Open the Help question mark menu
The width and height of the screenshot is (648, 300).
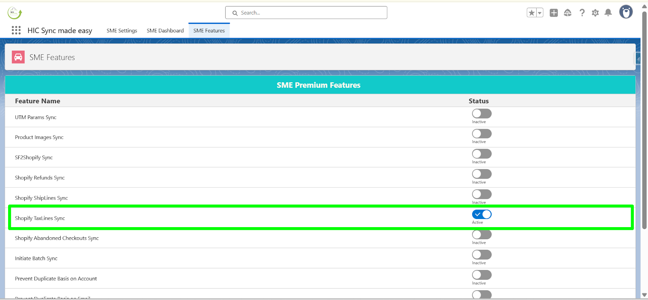(582, 13)
